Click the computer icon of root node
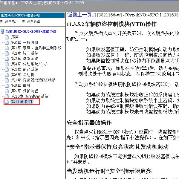Image resolution: width=179 pixels, height=179 pixels. [2, 31]
